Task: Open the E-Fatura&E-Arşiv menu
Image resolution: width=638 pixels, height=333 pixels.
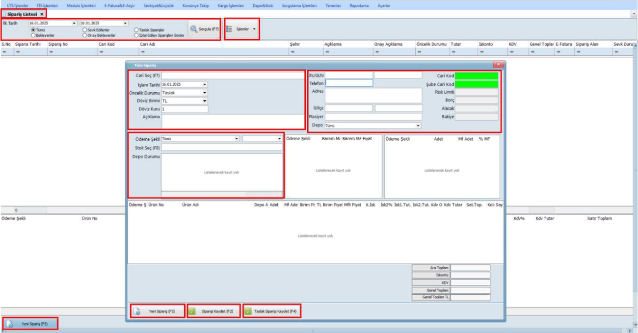Action: coord(120,4)
